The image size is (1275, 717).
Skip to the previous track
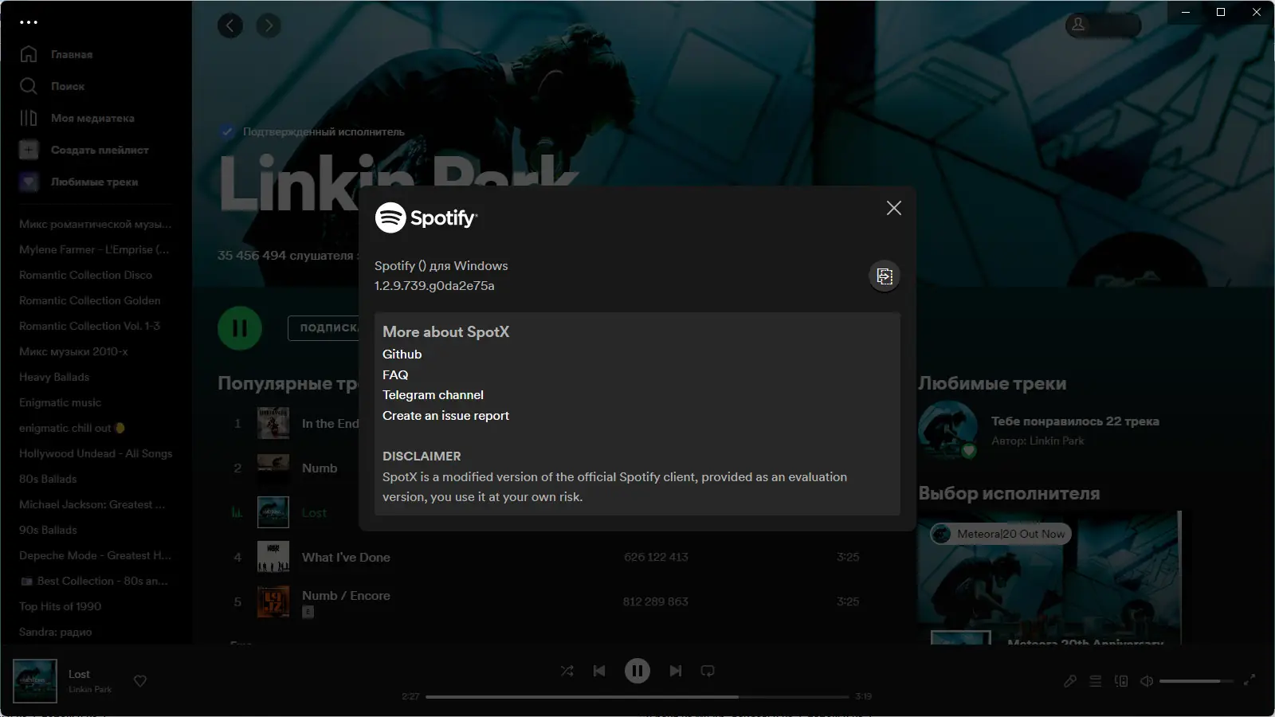599,671
